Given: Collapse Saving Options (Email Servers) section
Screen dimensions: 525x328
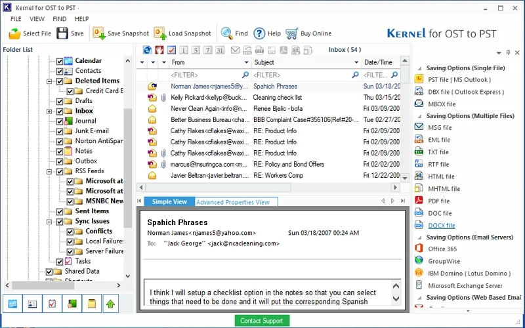Looking at the screenshot, I should (x=419, y=237).
